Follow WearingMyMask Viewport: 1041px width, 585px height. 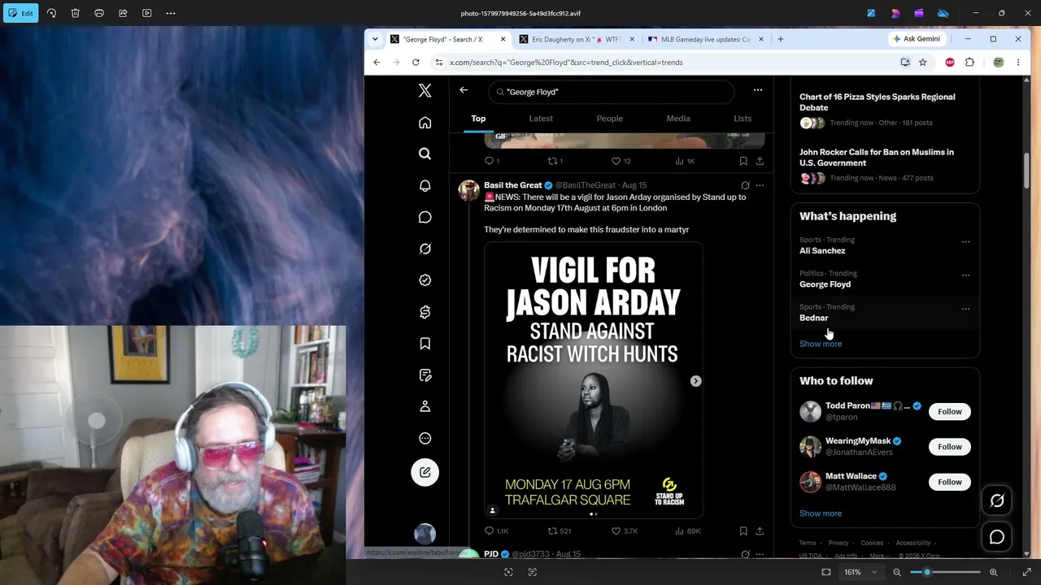[949, 446]
